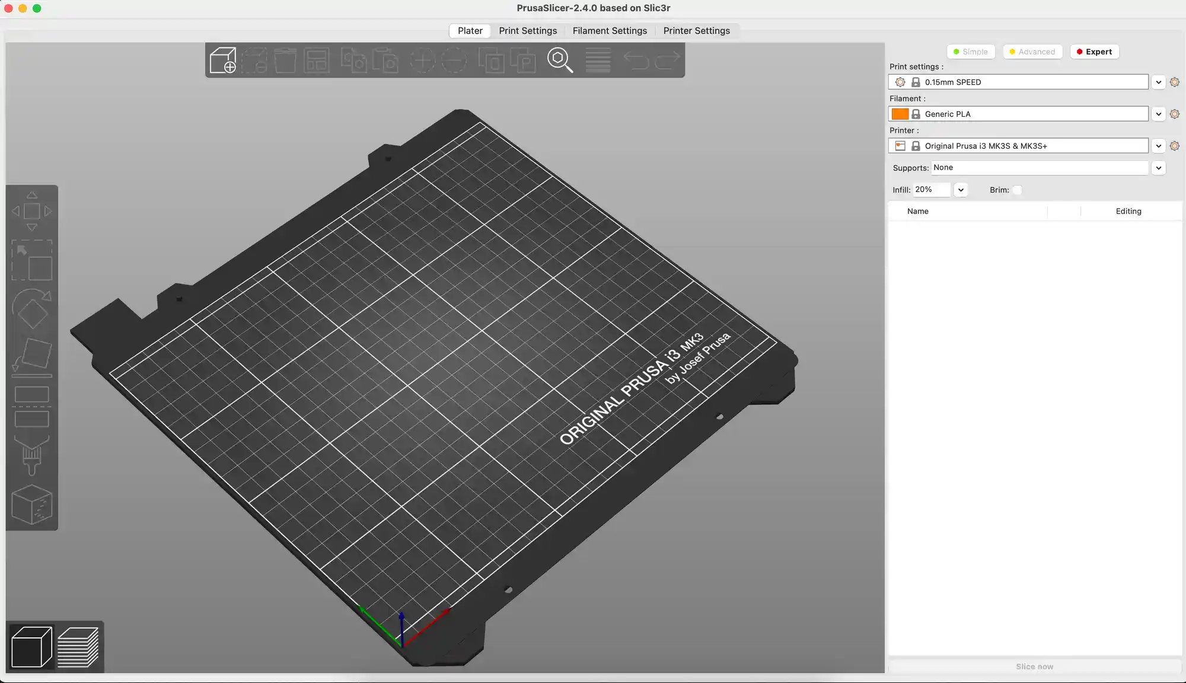Open the Filament Settings tab

coord(610,31)
